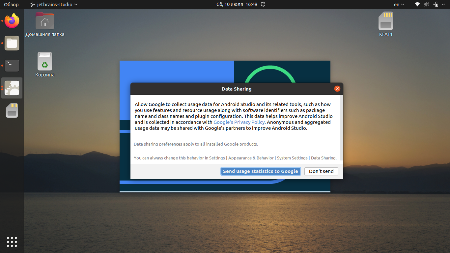Viewport: 450px width, 253px height.
Task: Open Firefox from the dock
Action: point(12,21)
